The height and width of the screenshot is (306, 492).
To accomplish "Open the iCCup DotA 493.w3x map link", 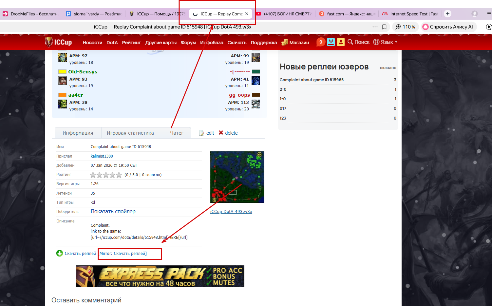I will (231, 212).
